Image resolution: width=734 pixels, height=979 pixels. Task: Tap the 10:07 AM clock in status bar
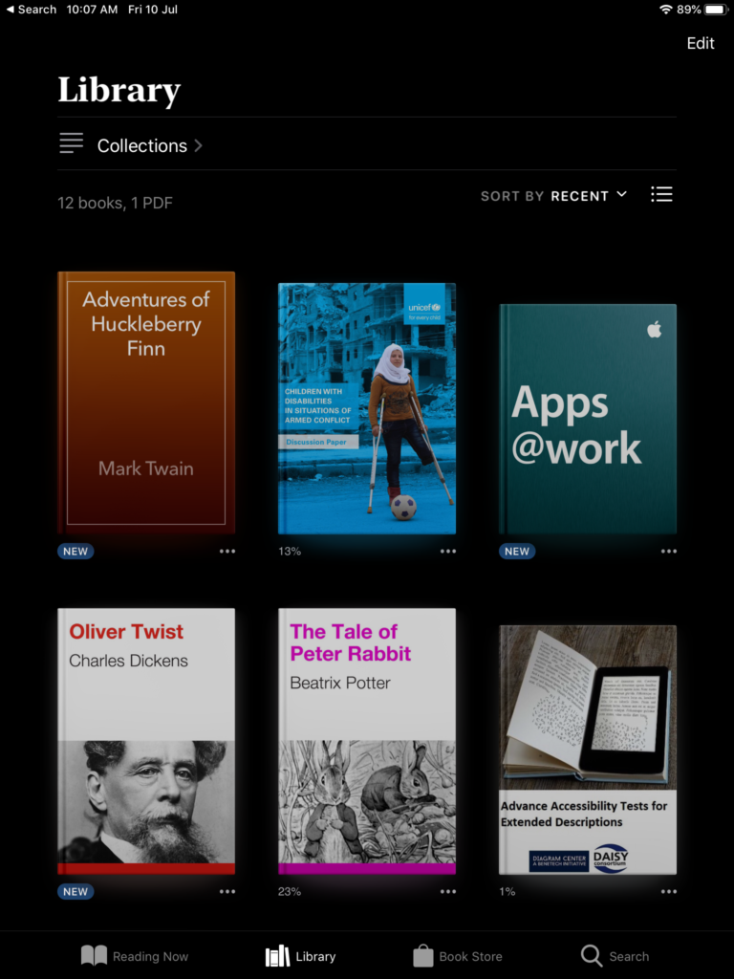tap(92, 10)
